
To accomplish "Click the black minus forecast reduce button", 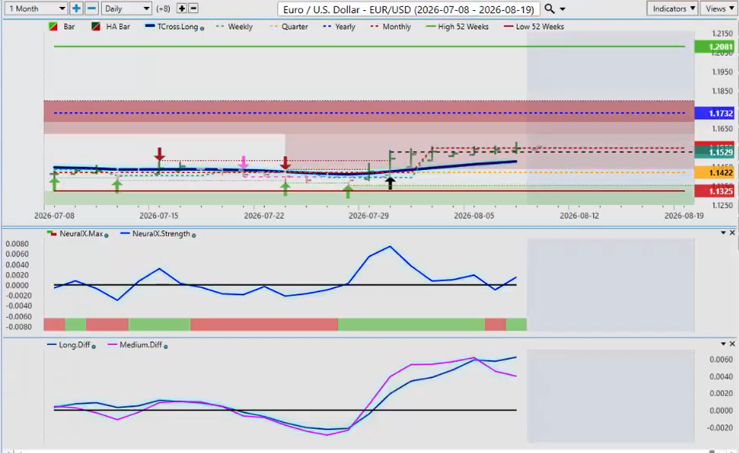I will pos(193,9).
